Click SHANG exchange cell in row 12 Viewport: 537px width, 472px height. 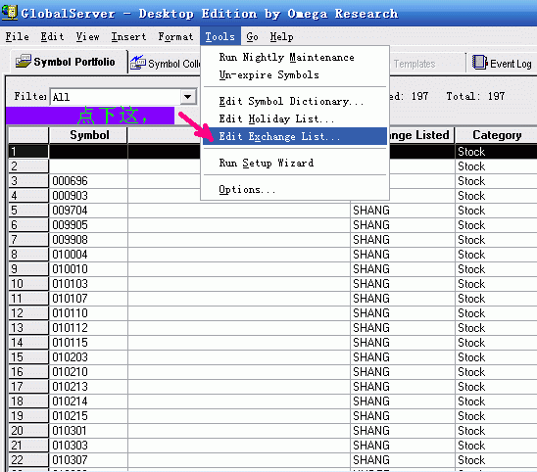[x=403, y=312]
